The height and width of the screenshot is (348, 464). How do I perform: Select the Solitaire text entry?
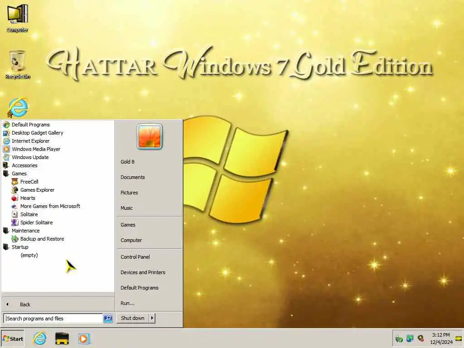pos(29,214)
